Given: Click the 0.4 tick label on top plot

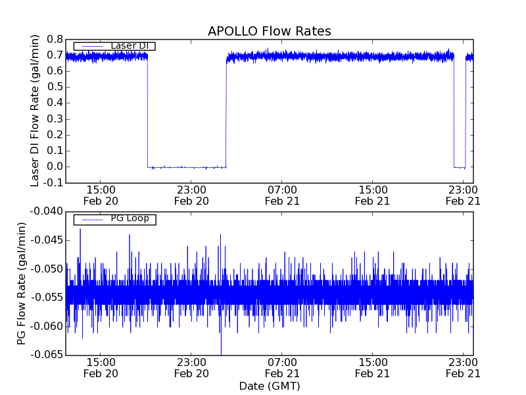Looking at the screenshot, I should click(x=55, y=103).
